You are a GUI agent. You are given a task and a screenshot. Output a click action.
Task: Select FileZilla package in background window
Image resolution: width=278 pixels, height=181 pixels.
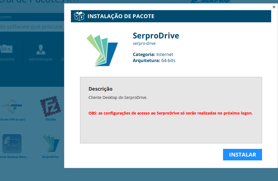click(51, 108)
